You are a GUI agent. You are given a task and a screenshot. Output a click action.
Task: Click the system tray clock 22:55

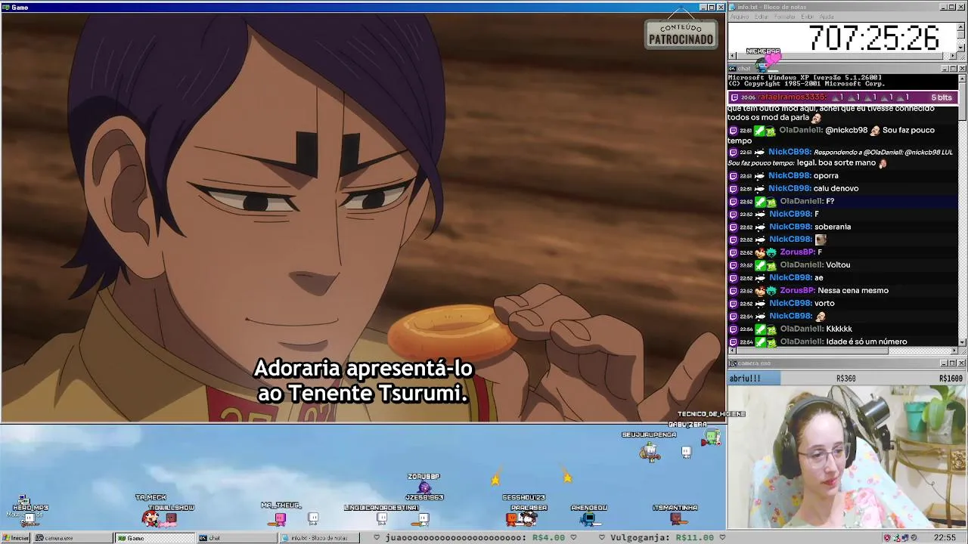pyautogui.click(x=945, y=538)
